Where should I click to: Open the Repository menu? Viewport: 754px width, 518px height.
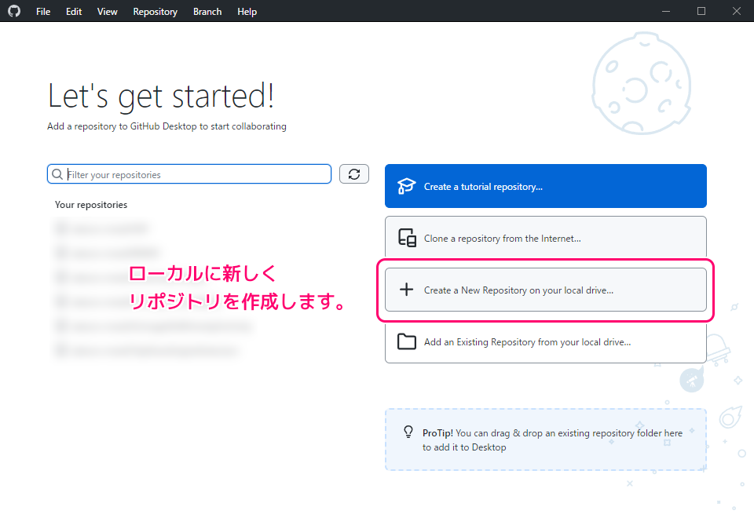(156, 12)
